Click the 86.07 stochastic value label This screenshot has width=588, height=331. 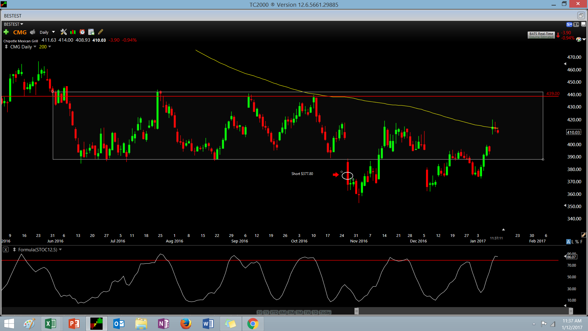[x=571, y=257]
